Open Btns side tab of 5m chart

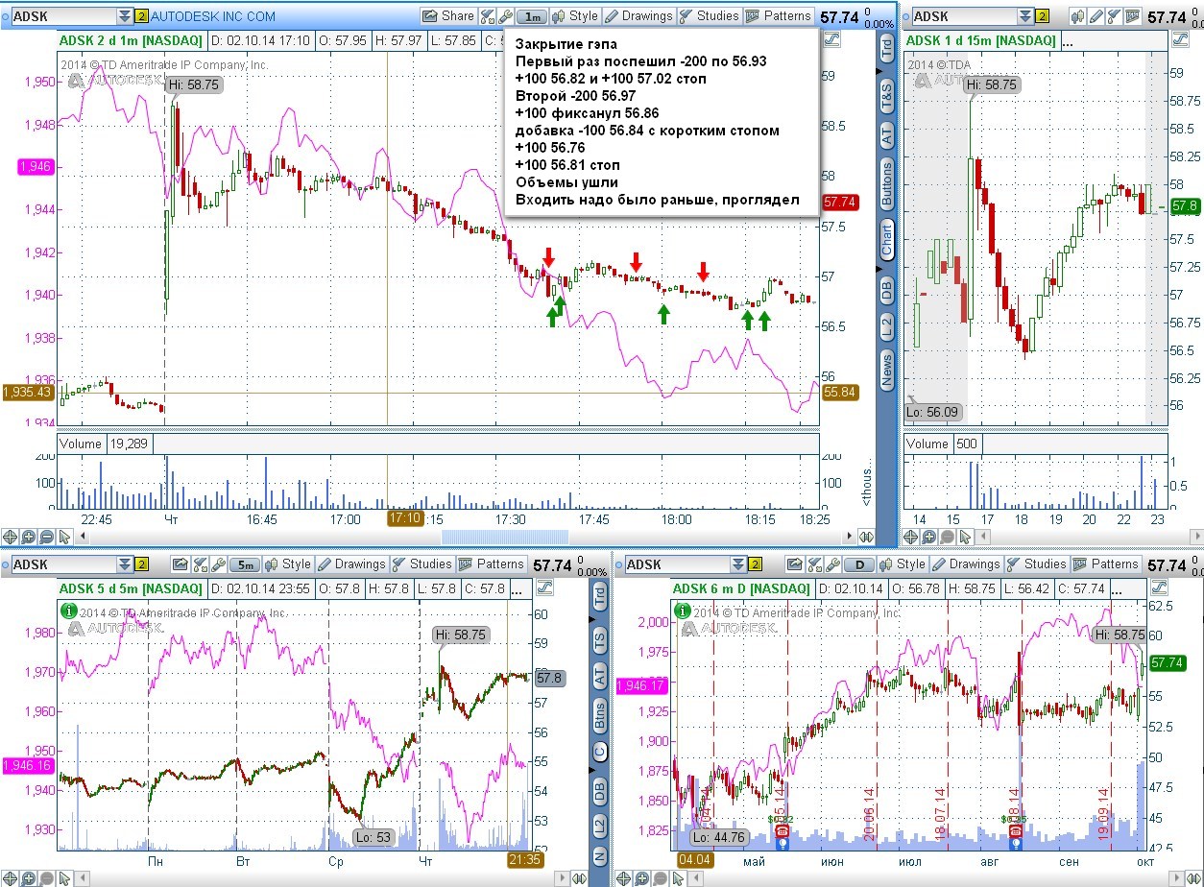tap(600, 715)
